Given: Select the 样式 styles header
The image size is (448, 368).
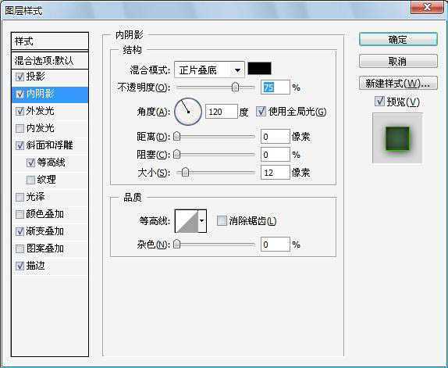Looking at the screenshot, I should coord(50,41).
